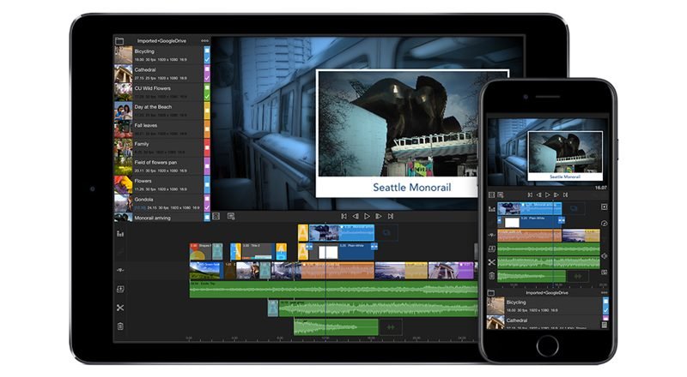Toggle the purple color tag on Cathedral on iPad
This screenshot has height=377, width=687.
[x=207, y=74]
